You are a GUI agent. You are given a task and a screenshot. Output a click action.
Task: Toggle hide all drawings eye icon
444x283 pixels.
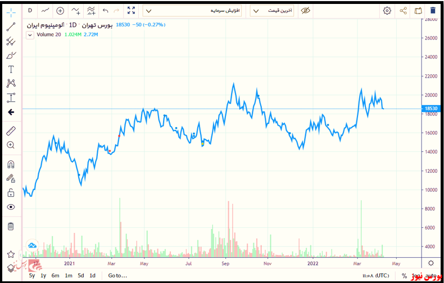[11, 207]
